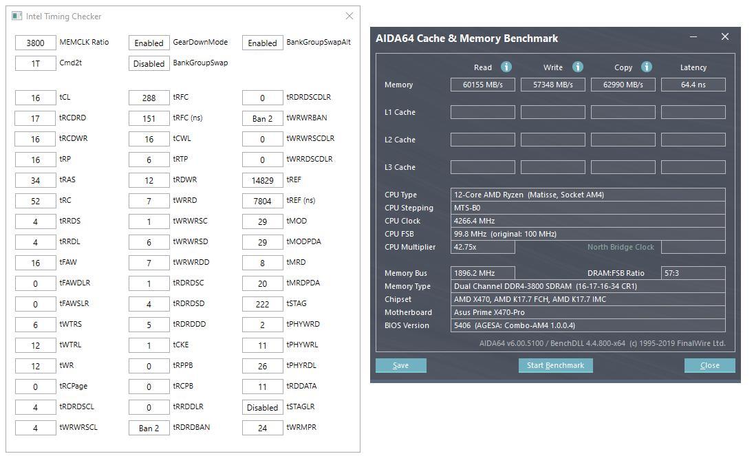Click the Intel Timing Checker title icon
754x456 pixels.
pos(17,16)
